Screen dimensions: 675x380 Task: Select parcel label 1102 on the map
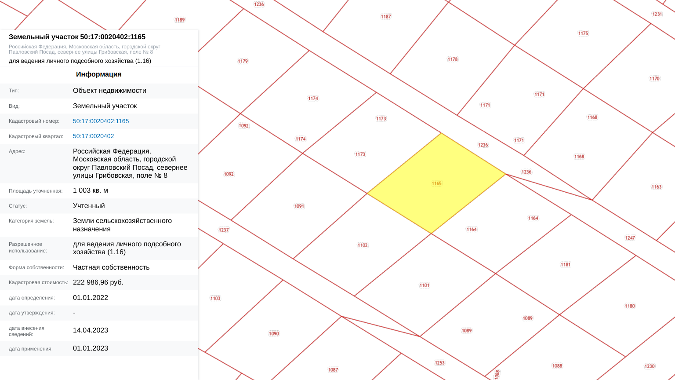(x=363, y=245)
